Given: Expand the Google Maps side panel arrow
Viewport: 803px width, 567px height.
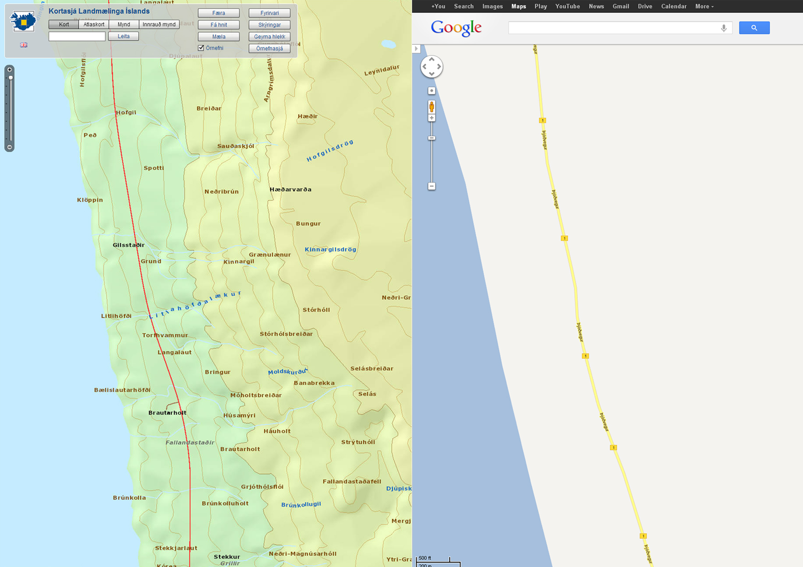Looking at the screenshot, I should [416, 48].
